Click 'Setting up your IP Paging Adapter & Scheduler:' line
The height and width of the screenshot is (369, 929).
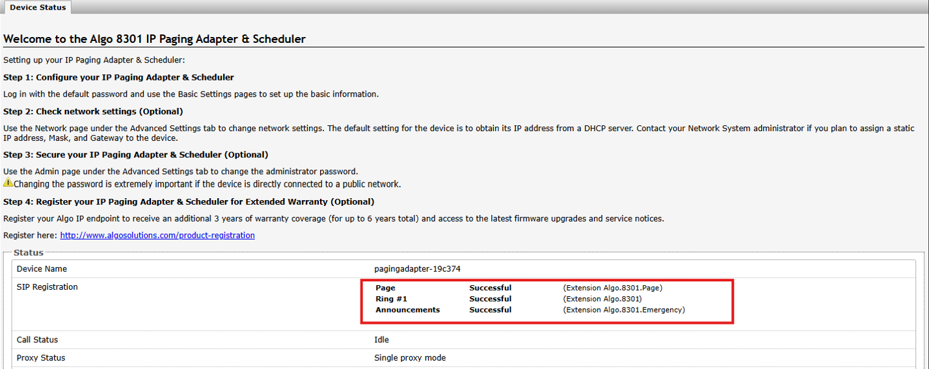pyautogui.click(x=94, y=60)
